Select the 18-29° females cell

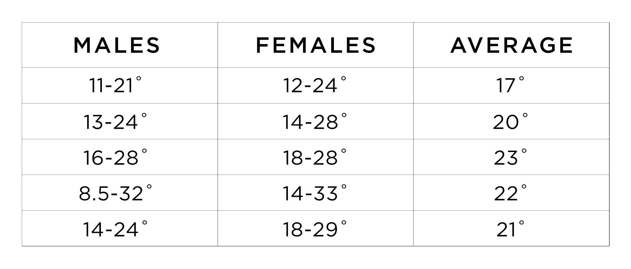pos(315,228)
